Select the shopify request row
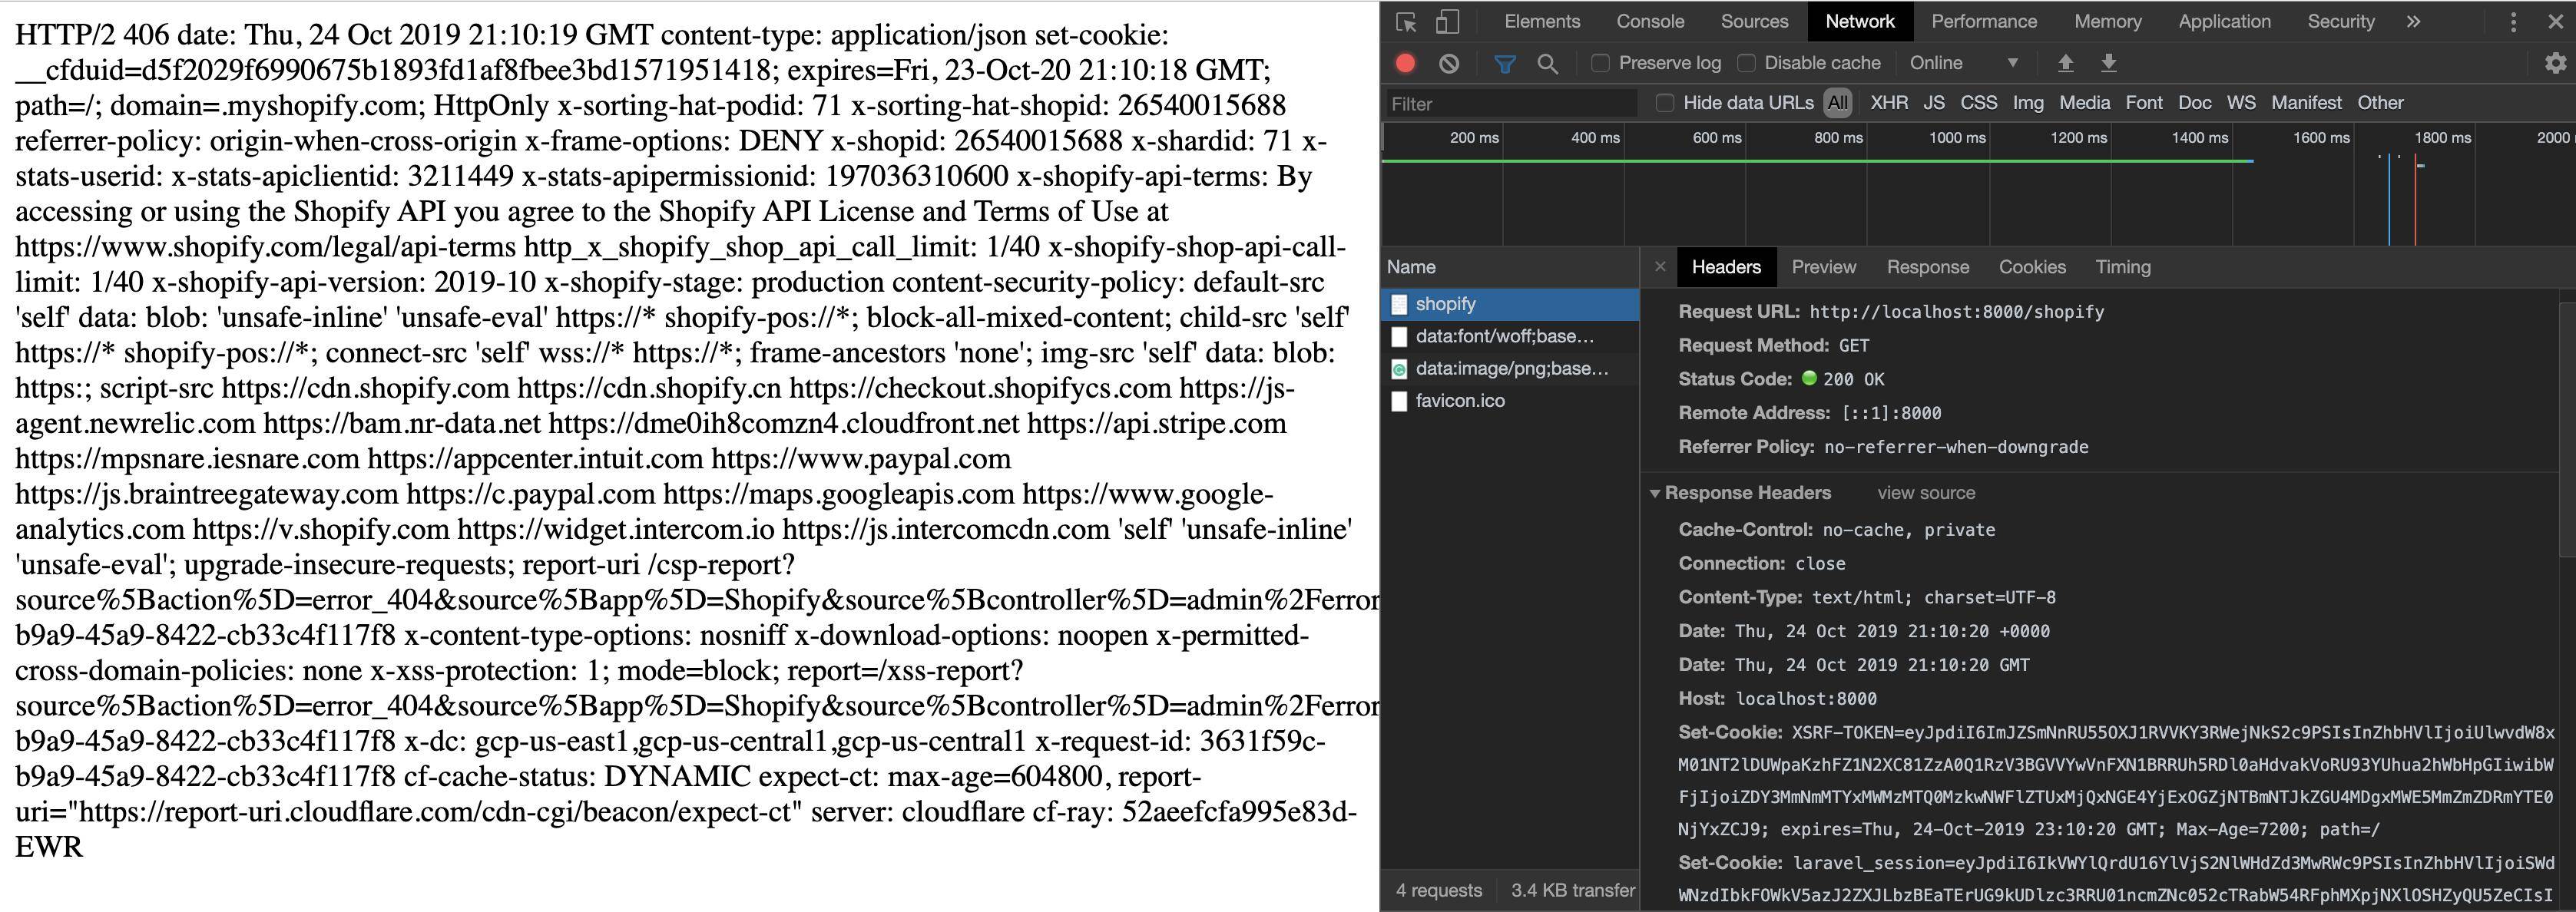Screen dimensions: 2576x912 1510,304
